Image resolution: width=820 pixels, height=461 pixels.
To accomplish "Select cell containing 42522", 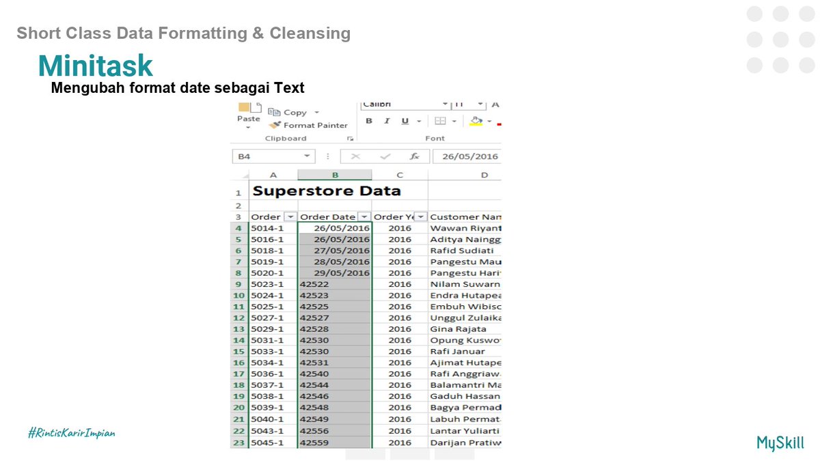I will click(335, 284).
